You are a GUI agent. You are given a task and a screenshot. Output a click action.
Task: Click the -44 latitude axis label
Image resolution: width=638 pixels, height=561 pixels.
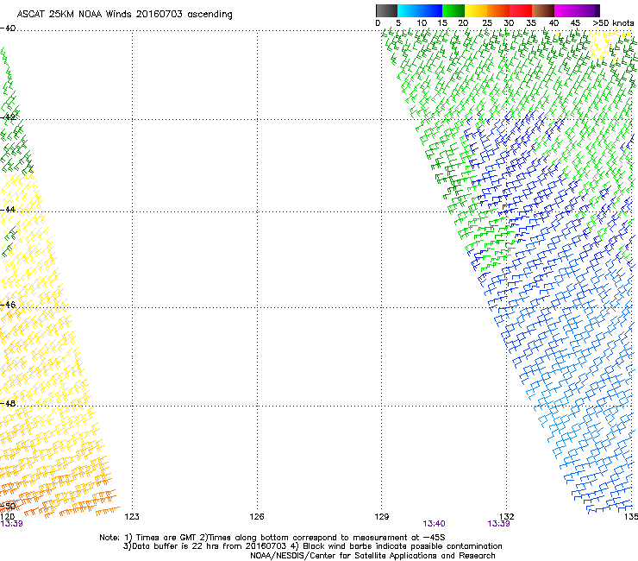coord(8,210)
